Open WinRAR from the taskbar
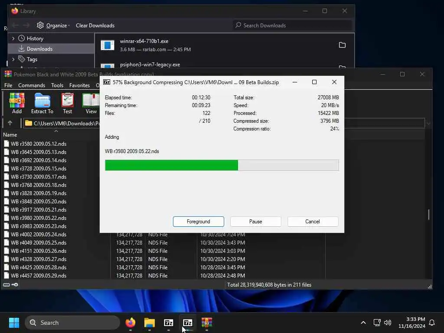The height and width of the screenshot is (333, 444). coord(207,323)
